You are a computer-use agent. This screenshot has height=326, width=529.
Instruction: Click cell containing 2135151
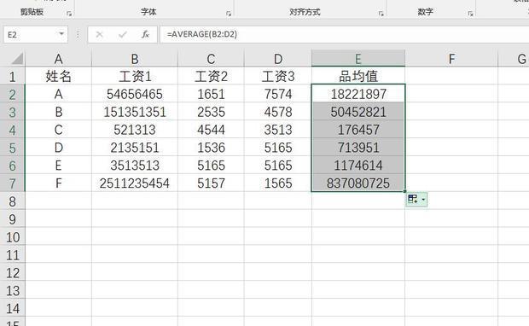135,148
